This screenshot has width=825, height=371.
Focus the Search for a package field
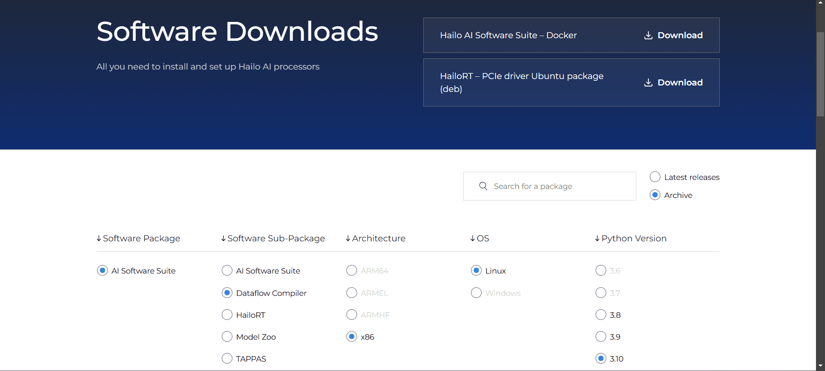[x=550, y=186]
